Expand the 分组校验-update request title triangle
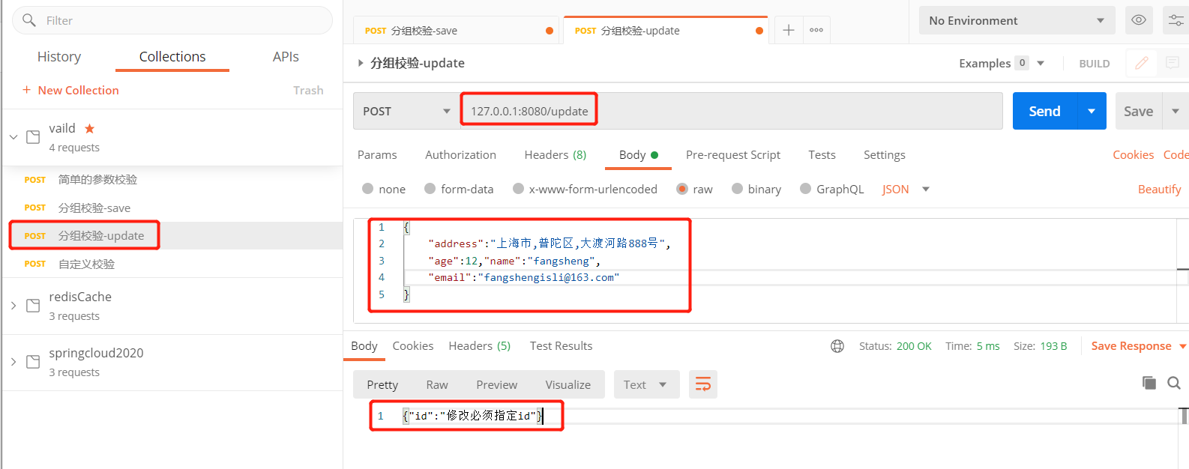Screen dimensions: 1189x469 tap(361, 63)
